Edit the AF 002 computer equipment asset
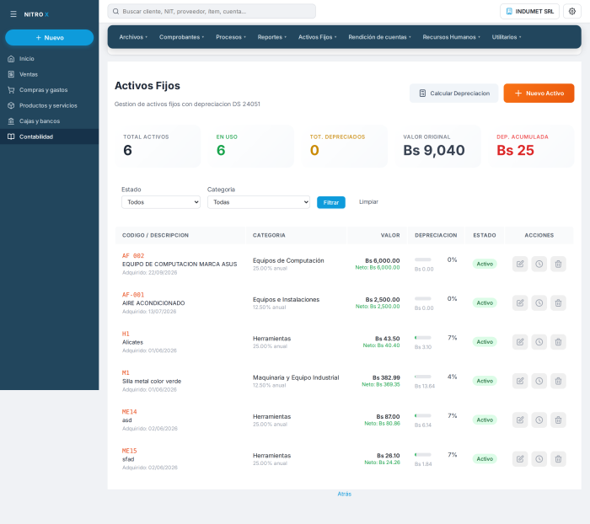Screen dimensions: 590x524 pos(520,264)
